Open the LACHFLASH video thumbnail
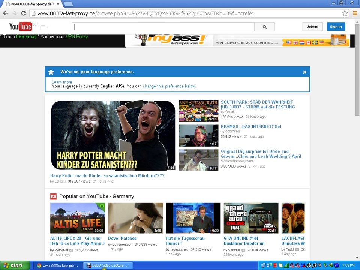This screenshot has height=270, width=360. pyautogui.click(x=293, y=218)
